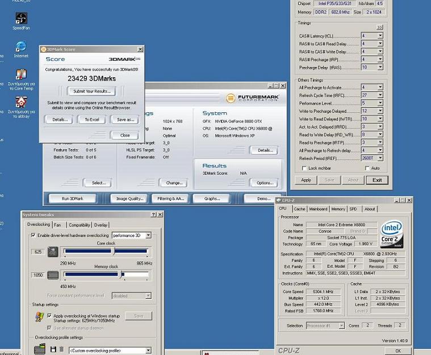Toggle Apply overclocking at Windows startup
Image resolution: width=431 pixels, height=355 pixels.
(49, 316)
